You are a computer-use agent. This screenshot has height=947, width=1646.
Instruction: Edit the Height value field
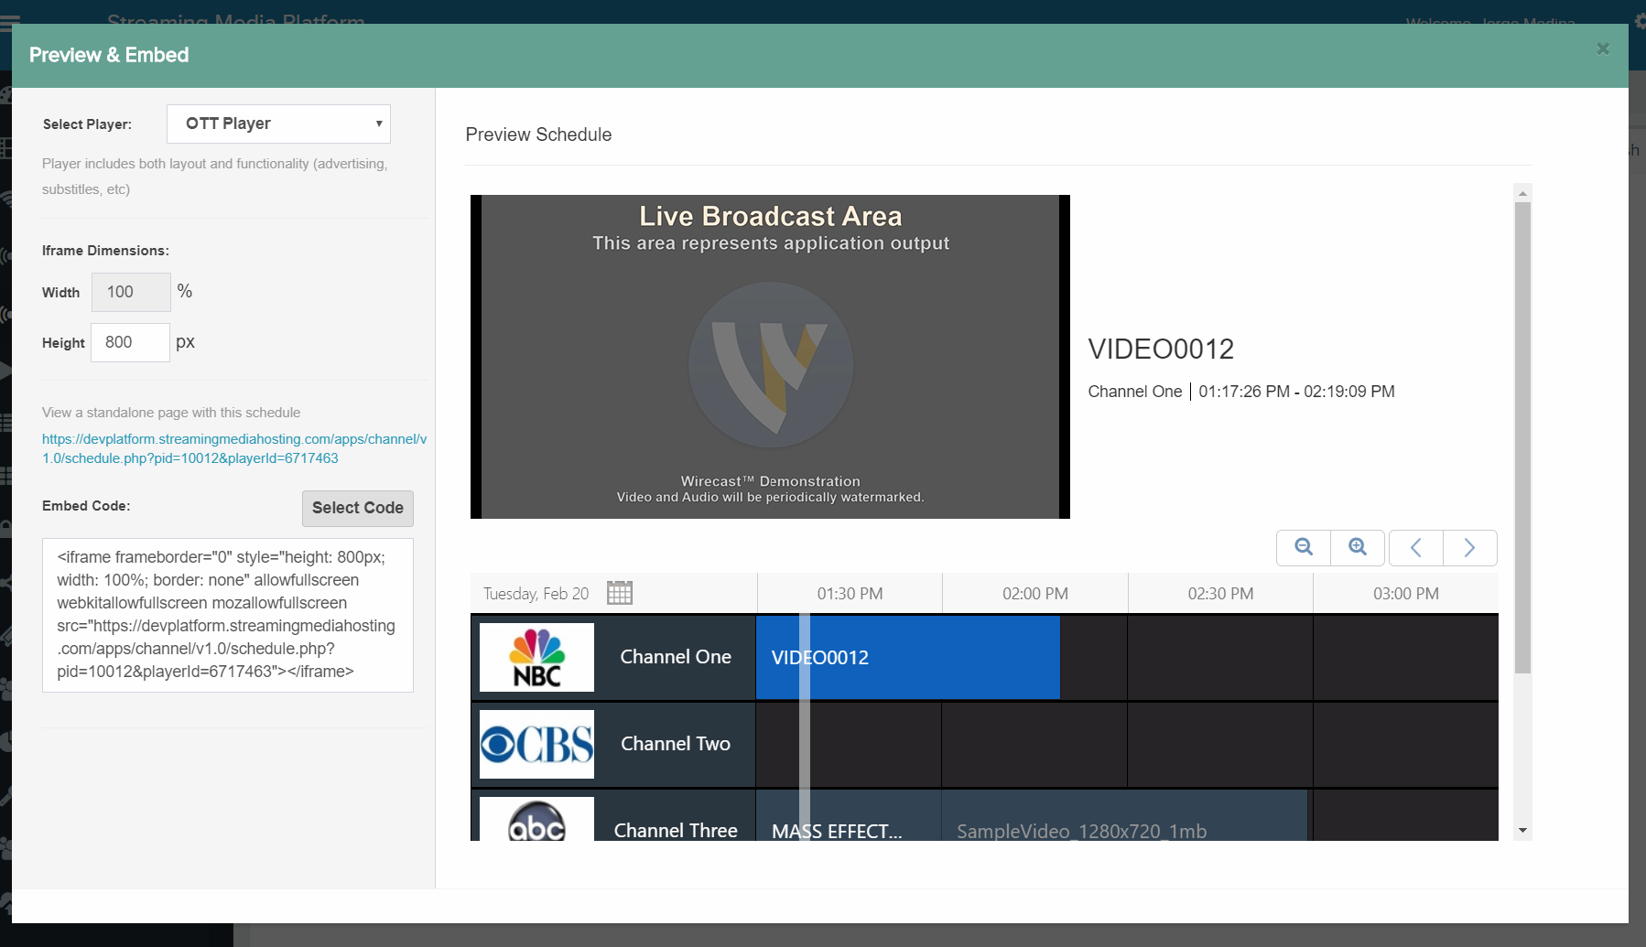tap(129, 342)
